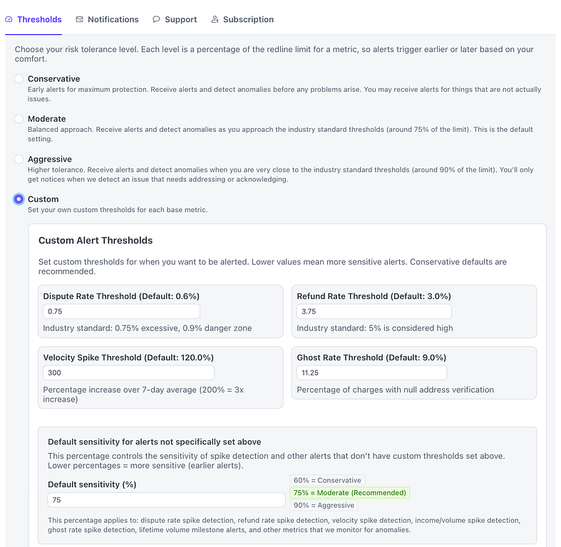Click the Thresholds tab label
This screenshot has height=547, width=561.
(39, 19)
